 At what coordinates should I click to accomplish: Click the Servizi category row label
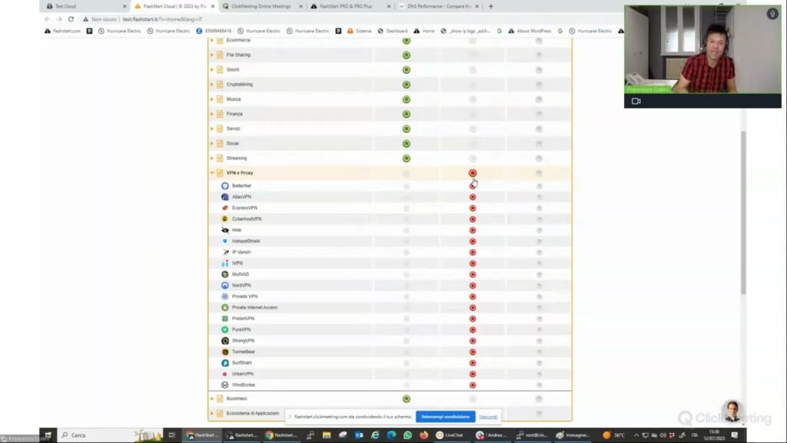(234, 128)
